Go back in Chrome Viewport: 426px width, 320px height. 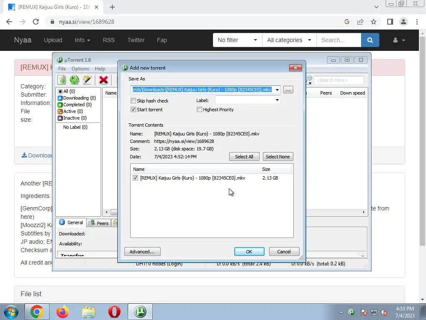click(x=9, y=22)
